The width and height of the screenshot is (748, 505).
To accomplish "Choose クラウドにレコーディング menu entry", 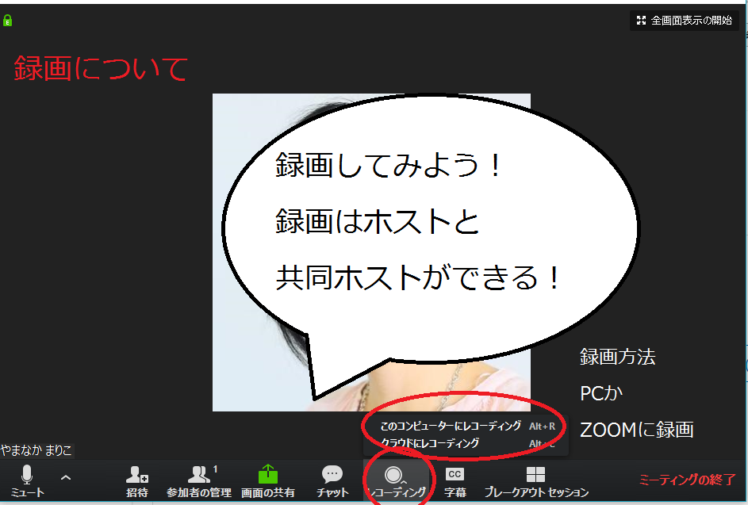I will (467, 443).
